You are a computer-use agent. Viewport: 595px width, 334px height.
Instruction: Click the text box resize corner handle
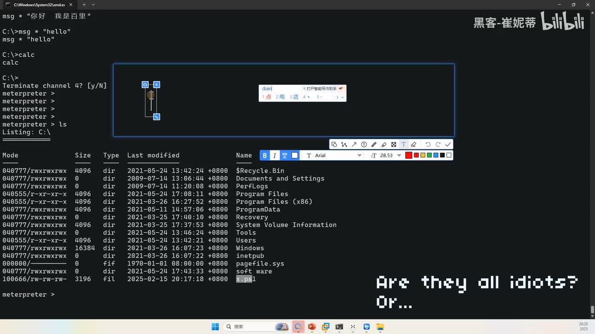tap(157, 117)
